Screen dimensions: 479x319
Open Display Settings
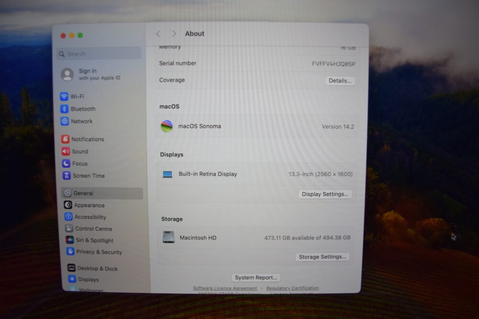click(325, 194)
